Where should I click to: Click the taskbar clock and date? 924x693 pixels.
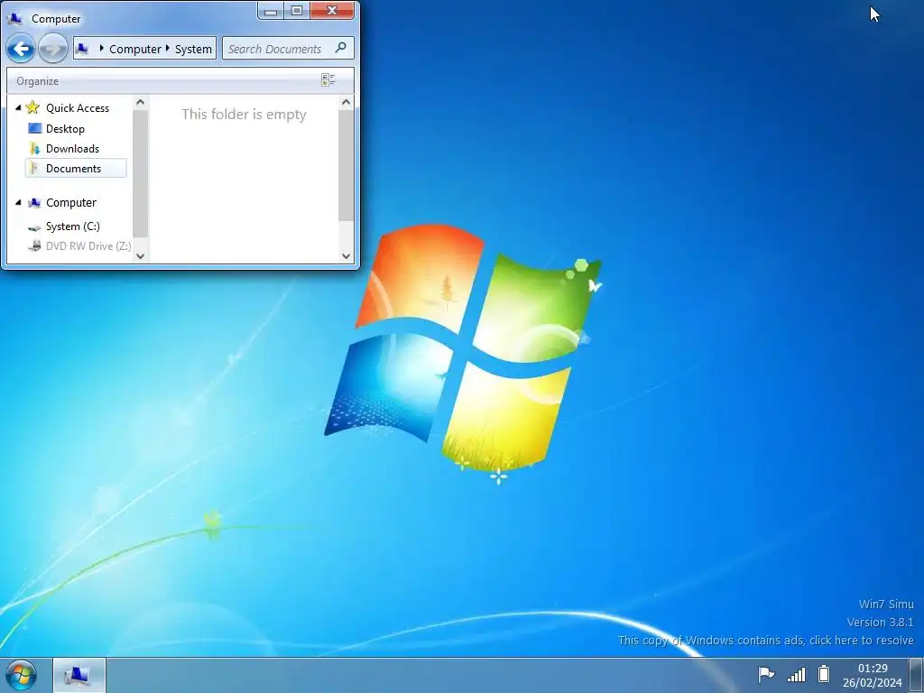point(873,675)
